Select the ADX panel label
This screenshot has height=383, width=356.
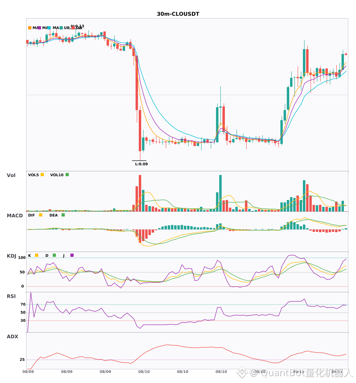tap(12, 336)
